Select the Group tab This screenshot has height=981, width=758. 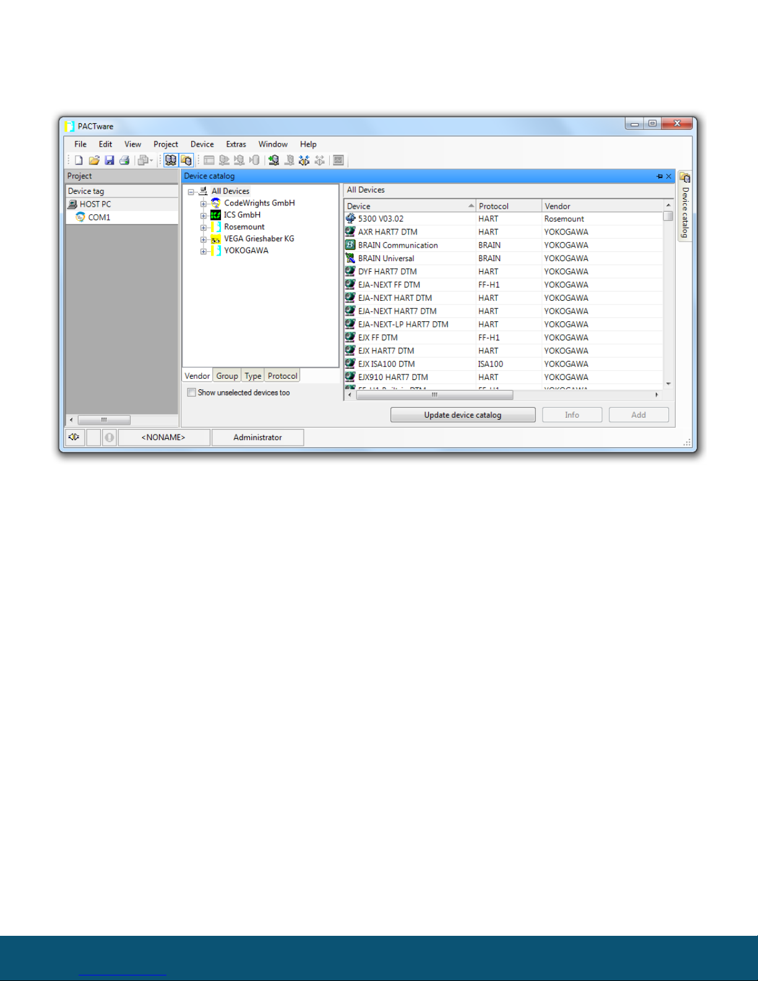[227, 376]
